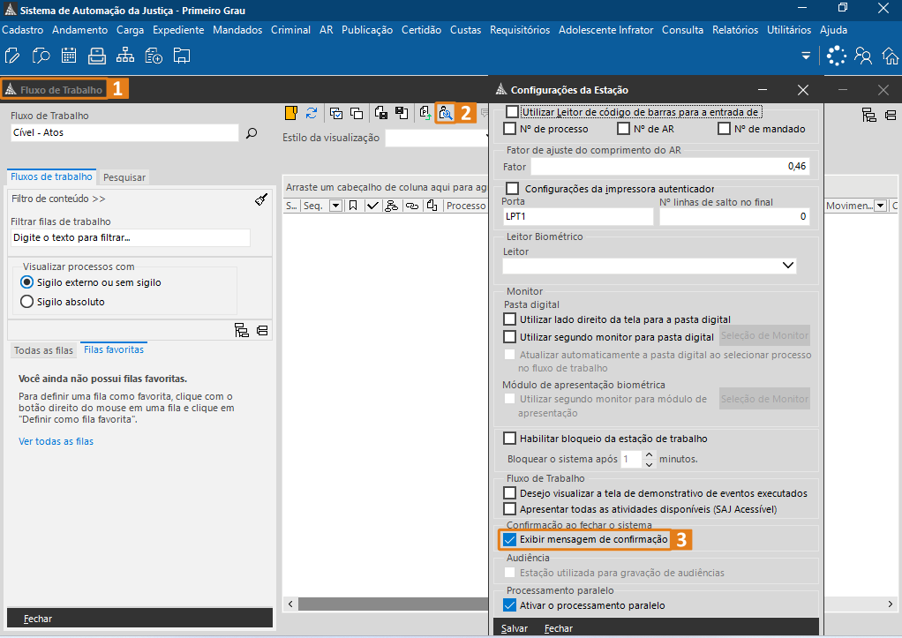Click the magnifier icon beside Cível - Atos field
This screenshot has height=638, width=902.
pyautogui.click(x=252, y=133)
